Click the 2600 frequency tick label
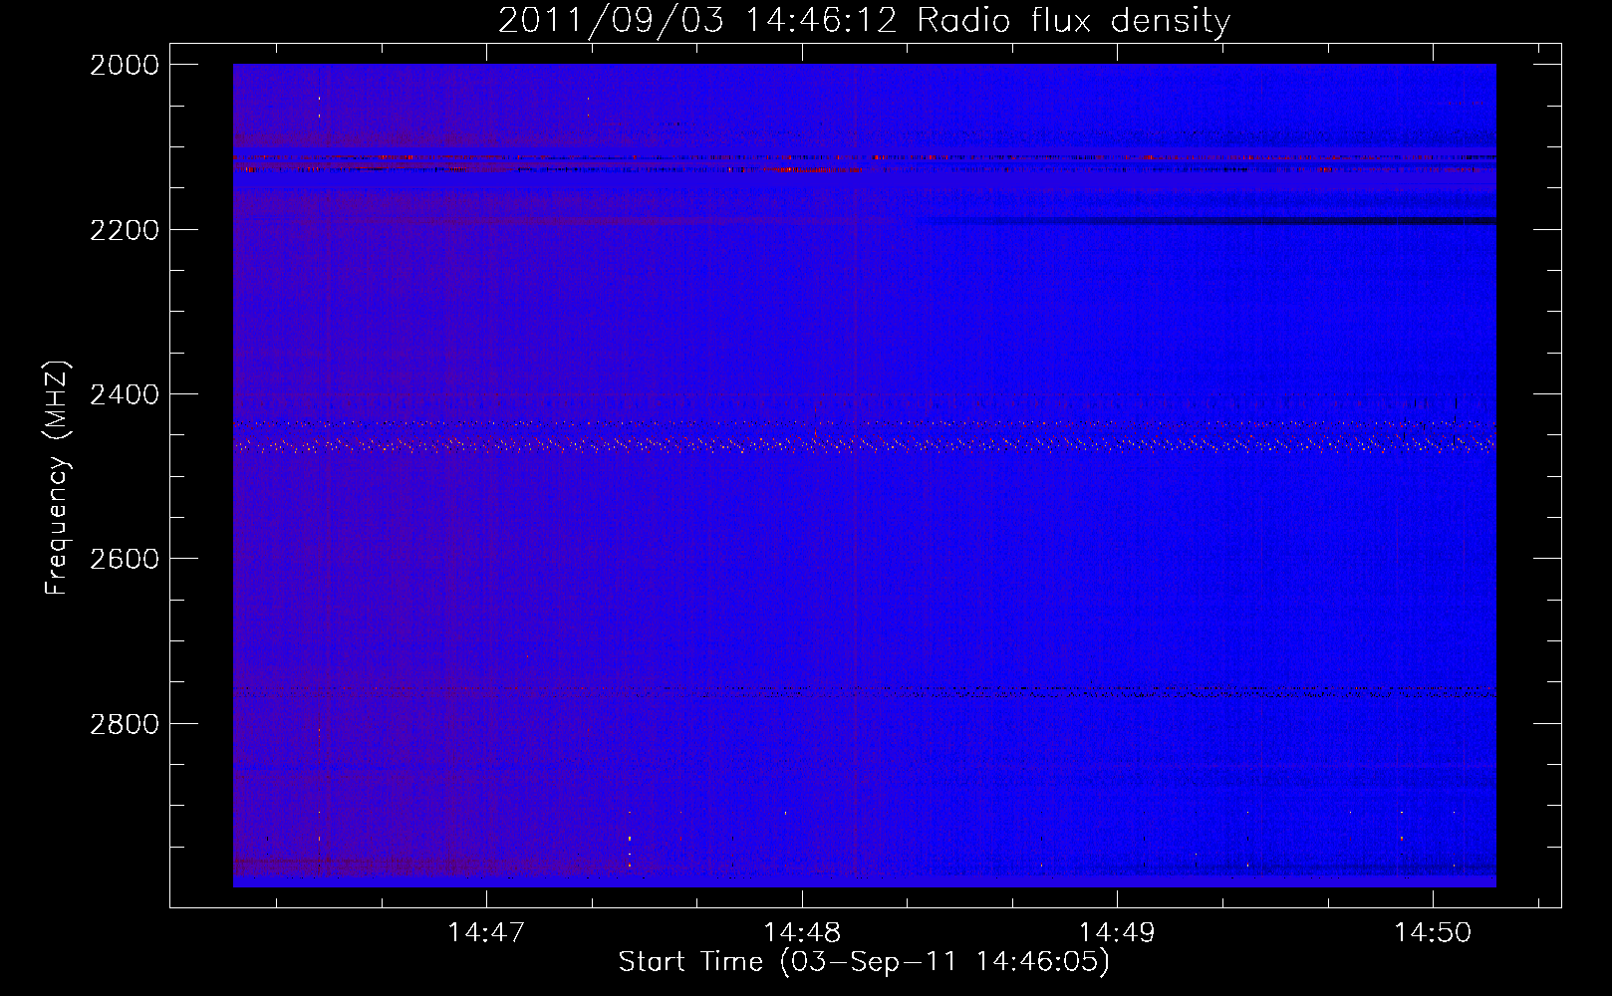 coord(125,559)
